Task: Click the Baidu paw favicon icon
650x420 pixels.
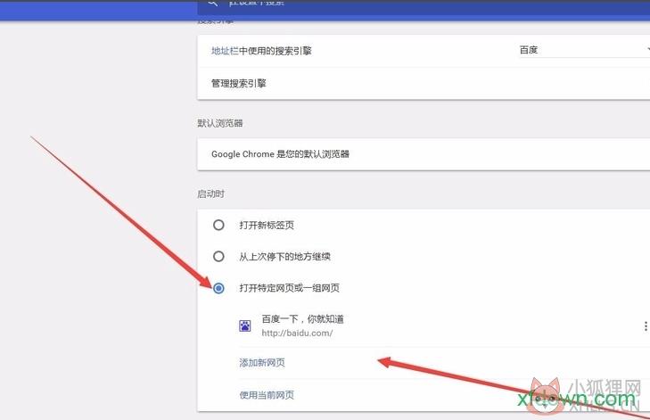Action: click(x=245, y=325)
